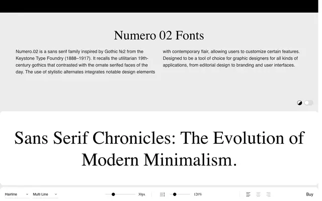Image resolution: width=322 pixels, height=201 pixels.
Task: Click the 120% line height value
Action: point(198,194)
